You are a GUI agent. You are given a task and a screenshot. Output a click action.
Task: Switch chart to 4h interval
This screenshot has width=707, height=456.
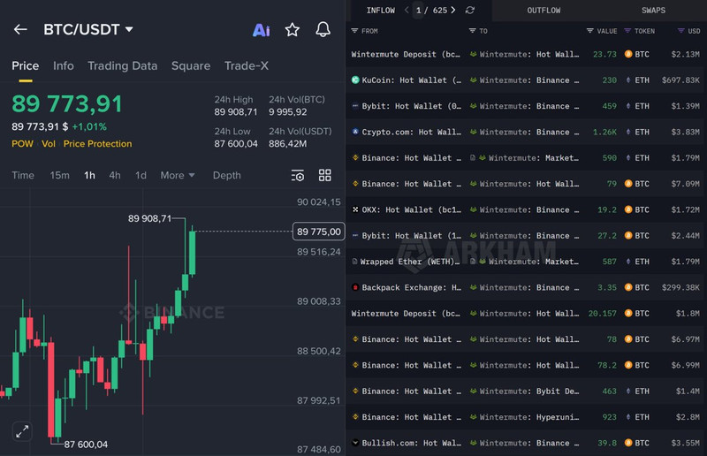pos(115,175)
